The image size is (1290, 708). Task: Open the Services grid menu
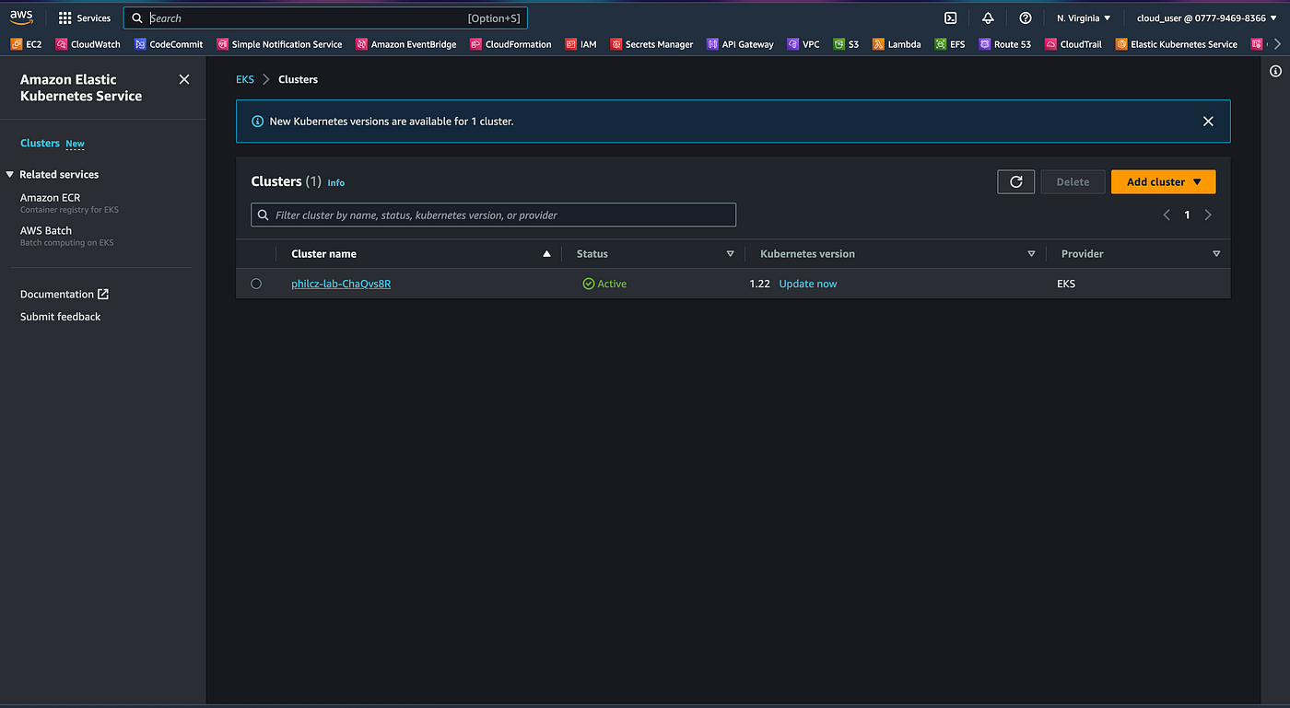coord(84,17)
